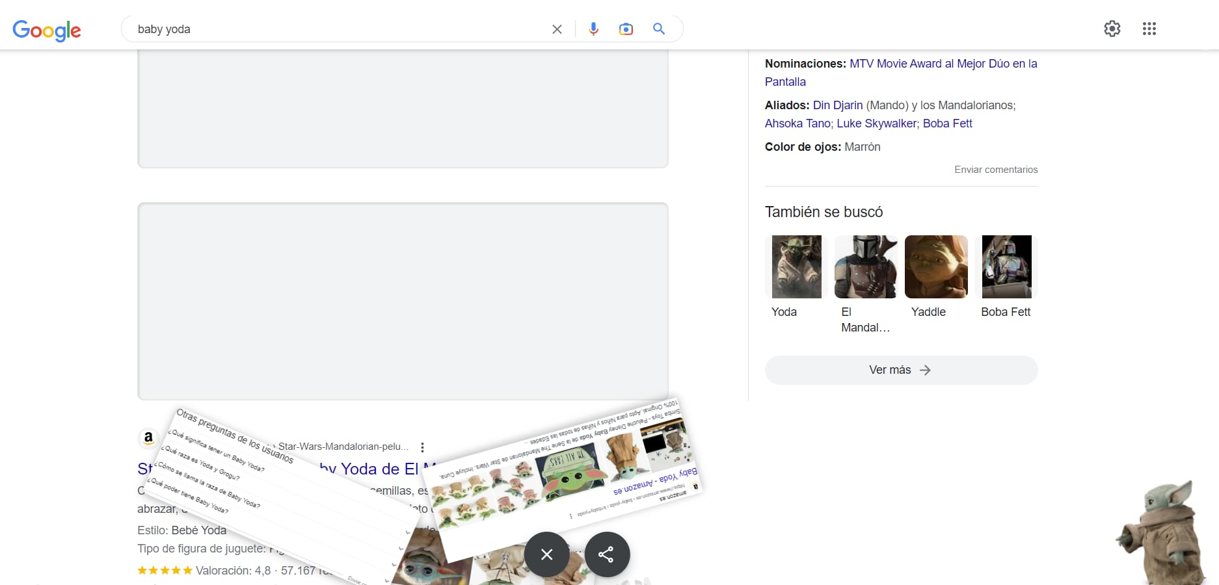Select the El Mandalorian thumbnail

click(x=866, y=266)
